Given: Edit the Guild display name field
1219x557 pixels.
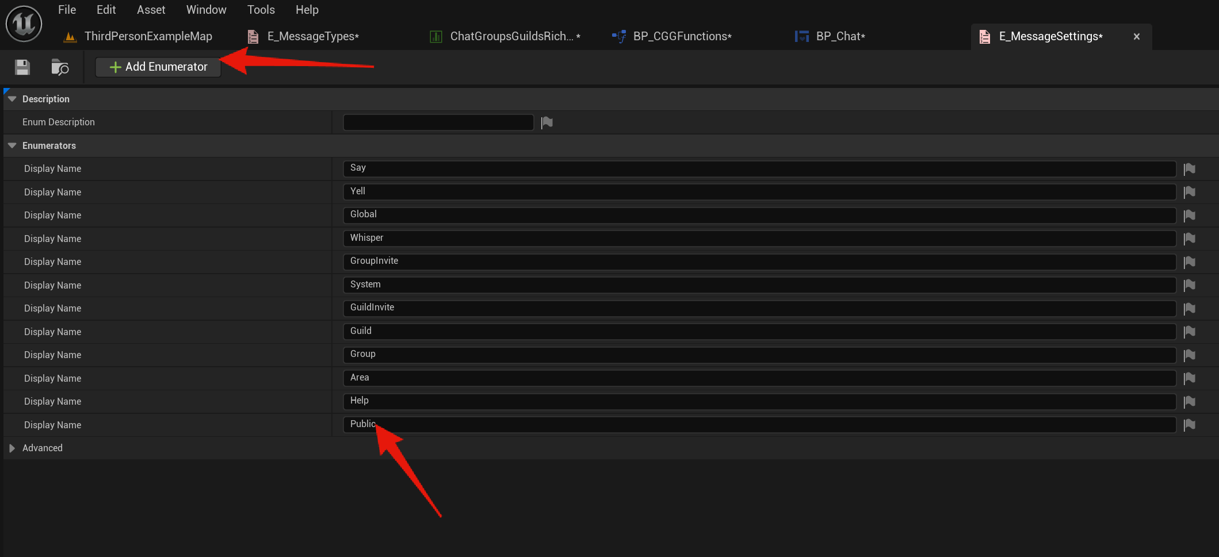Looking at the screenshot, I should 759,331.
